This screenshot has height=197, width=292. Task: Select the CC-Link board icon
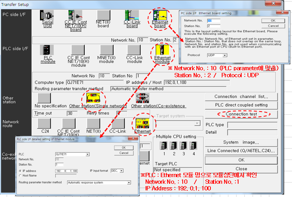(x=132, y=15)
